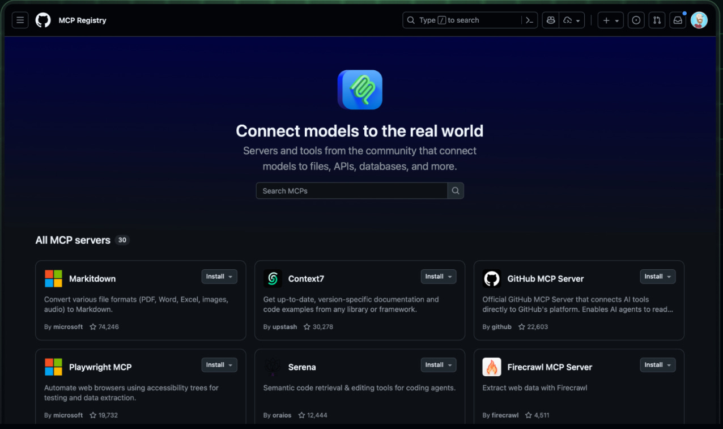Click the MCP Registry title link
This screenshot has width=723, height=429.
coord(82,20)
